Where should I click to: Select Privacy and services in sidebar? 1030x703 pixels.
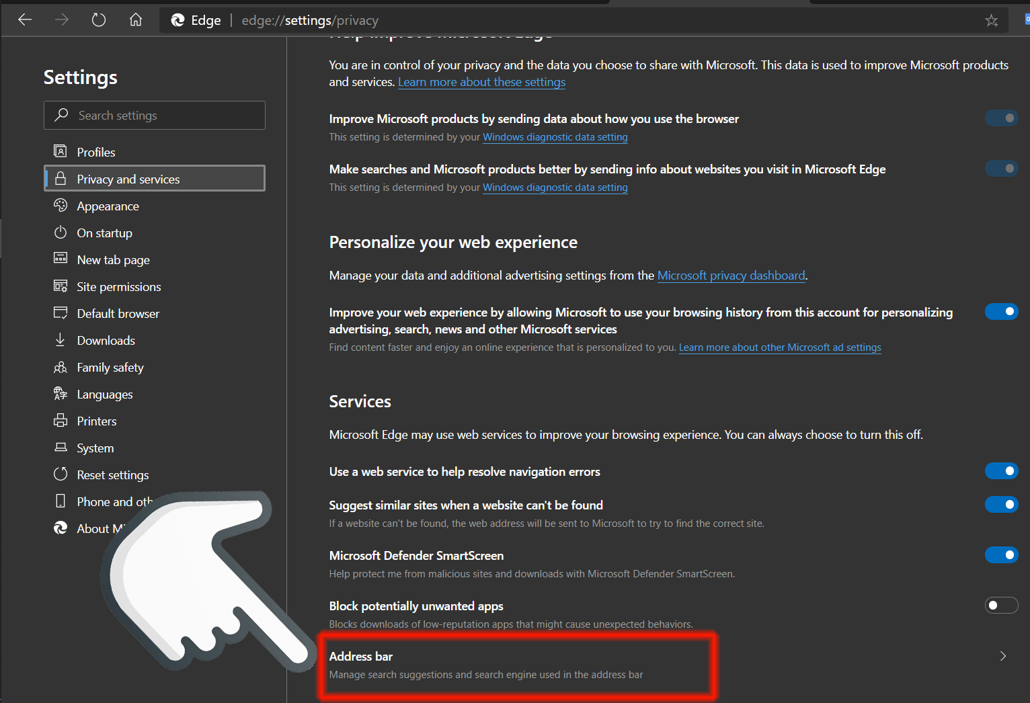point(155,179)
